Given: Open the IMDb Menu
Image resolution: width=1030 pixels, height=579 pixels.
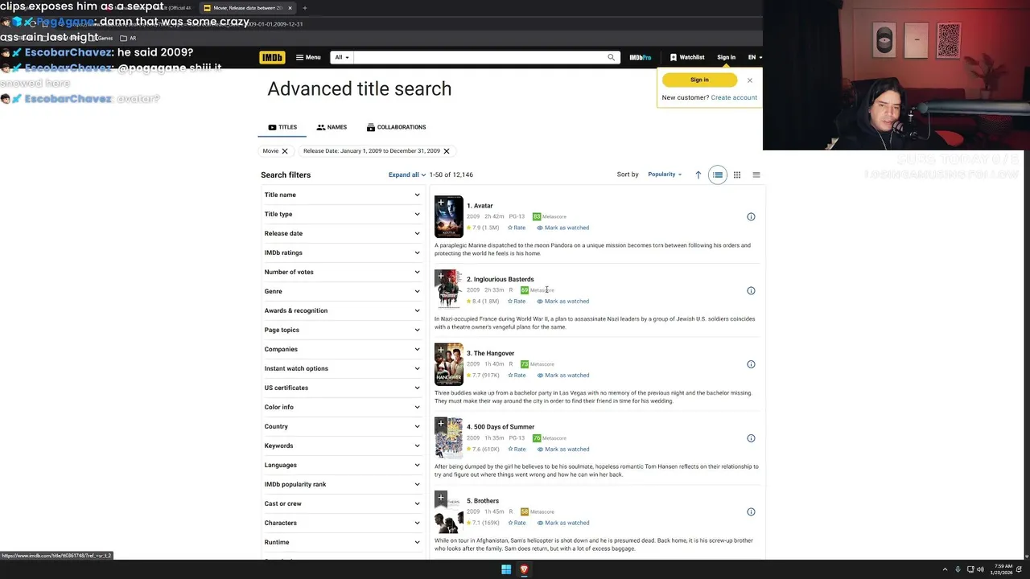Looking at the screenshot, I should (x=307, y=57).
